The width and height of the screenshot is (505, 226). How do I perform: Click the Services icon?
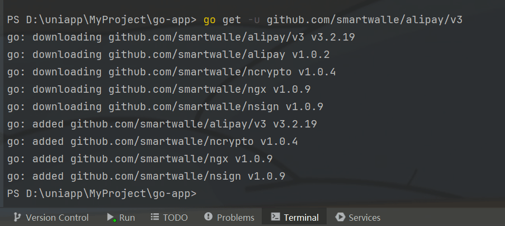tap(340, 217)
